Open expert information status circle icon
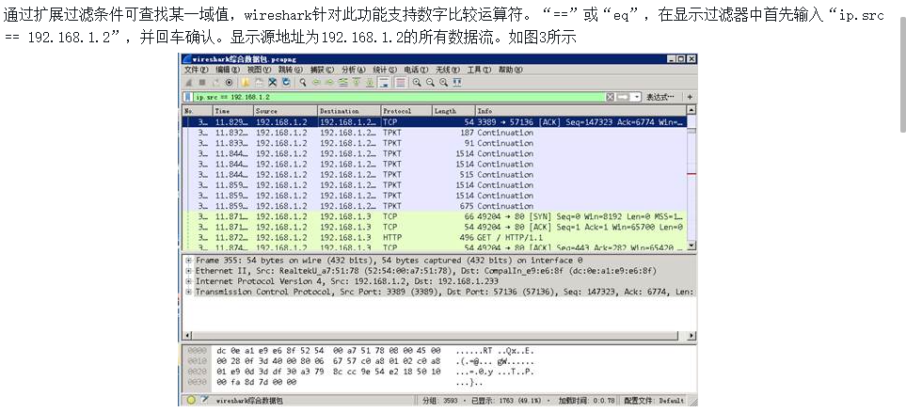The height and width of the screenshot is (412, 906). pyautogui.click(x=191, y=400)
